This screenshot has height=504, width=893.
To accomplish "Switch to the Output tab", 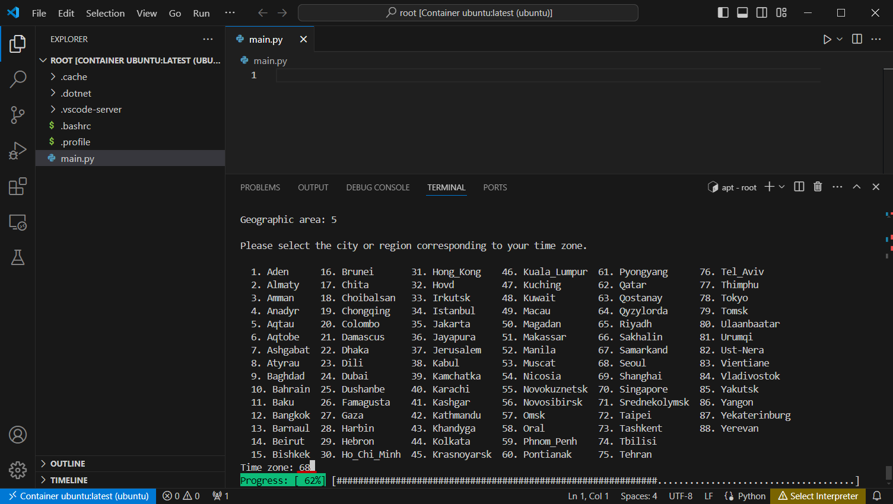I will pos(313,187).
